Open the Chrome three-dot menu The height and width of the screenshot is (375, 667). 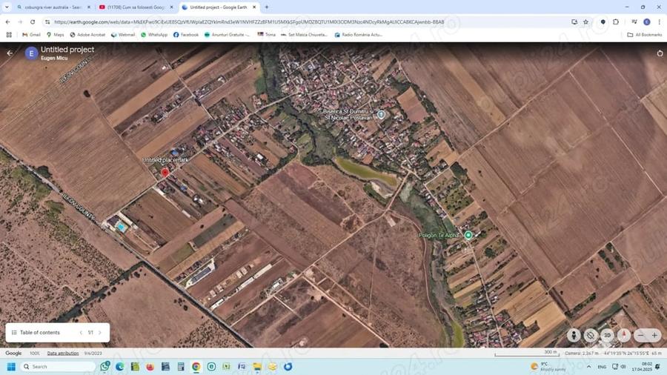[x=660, y=21]
